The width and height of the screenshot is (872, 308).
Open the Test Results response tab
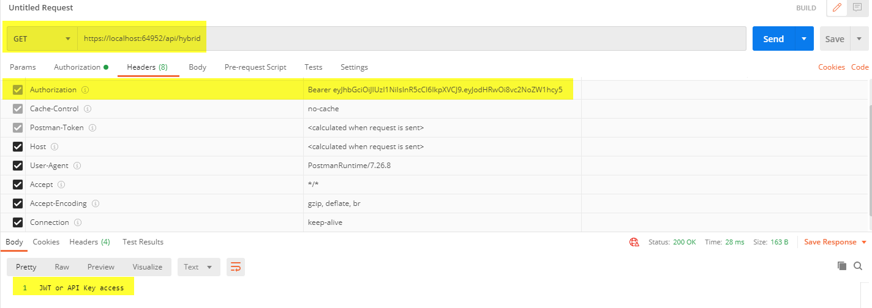click(143, 242)
